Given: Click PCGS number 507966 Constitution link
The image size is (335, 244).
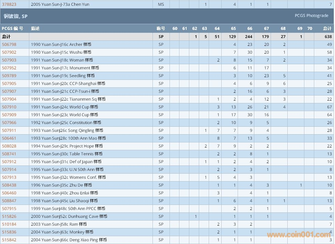Looking at the screenshot, I should pos(9,123).
